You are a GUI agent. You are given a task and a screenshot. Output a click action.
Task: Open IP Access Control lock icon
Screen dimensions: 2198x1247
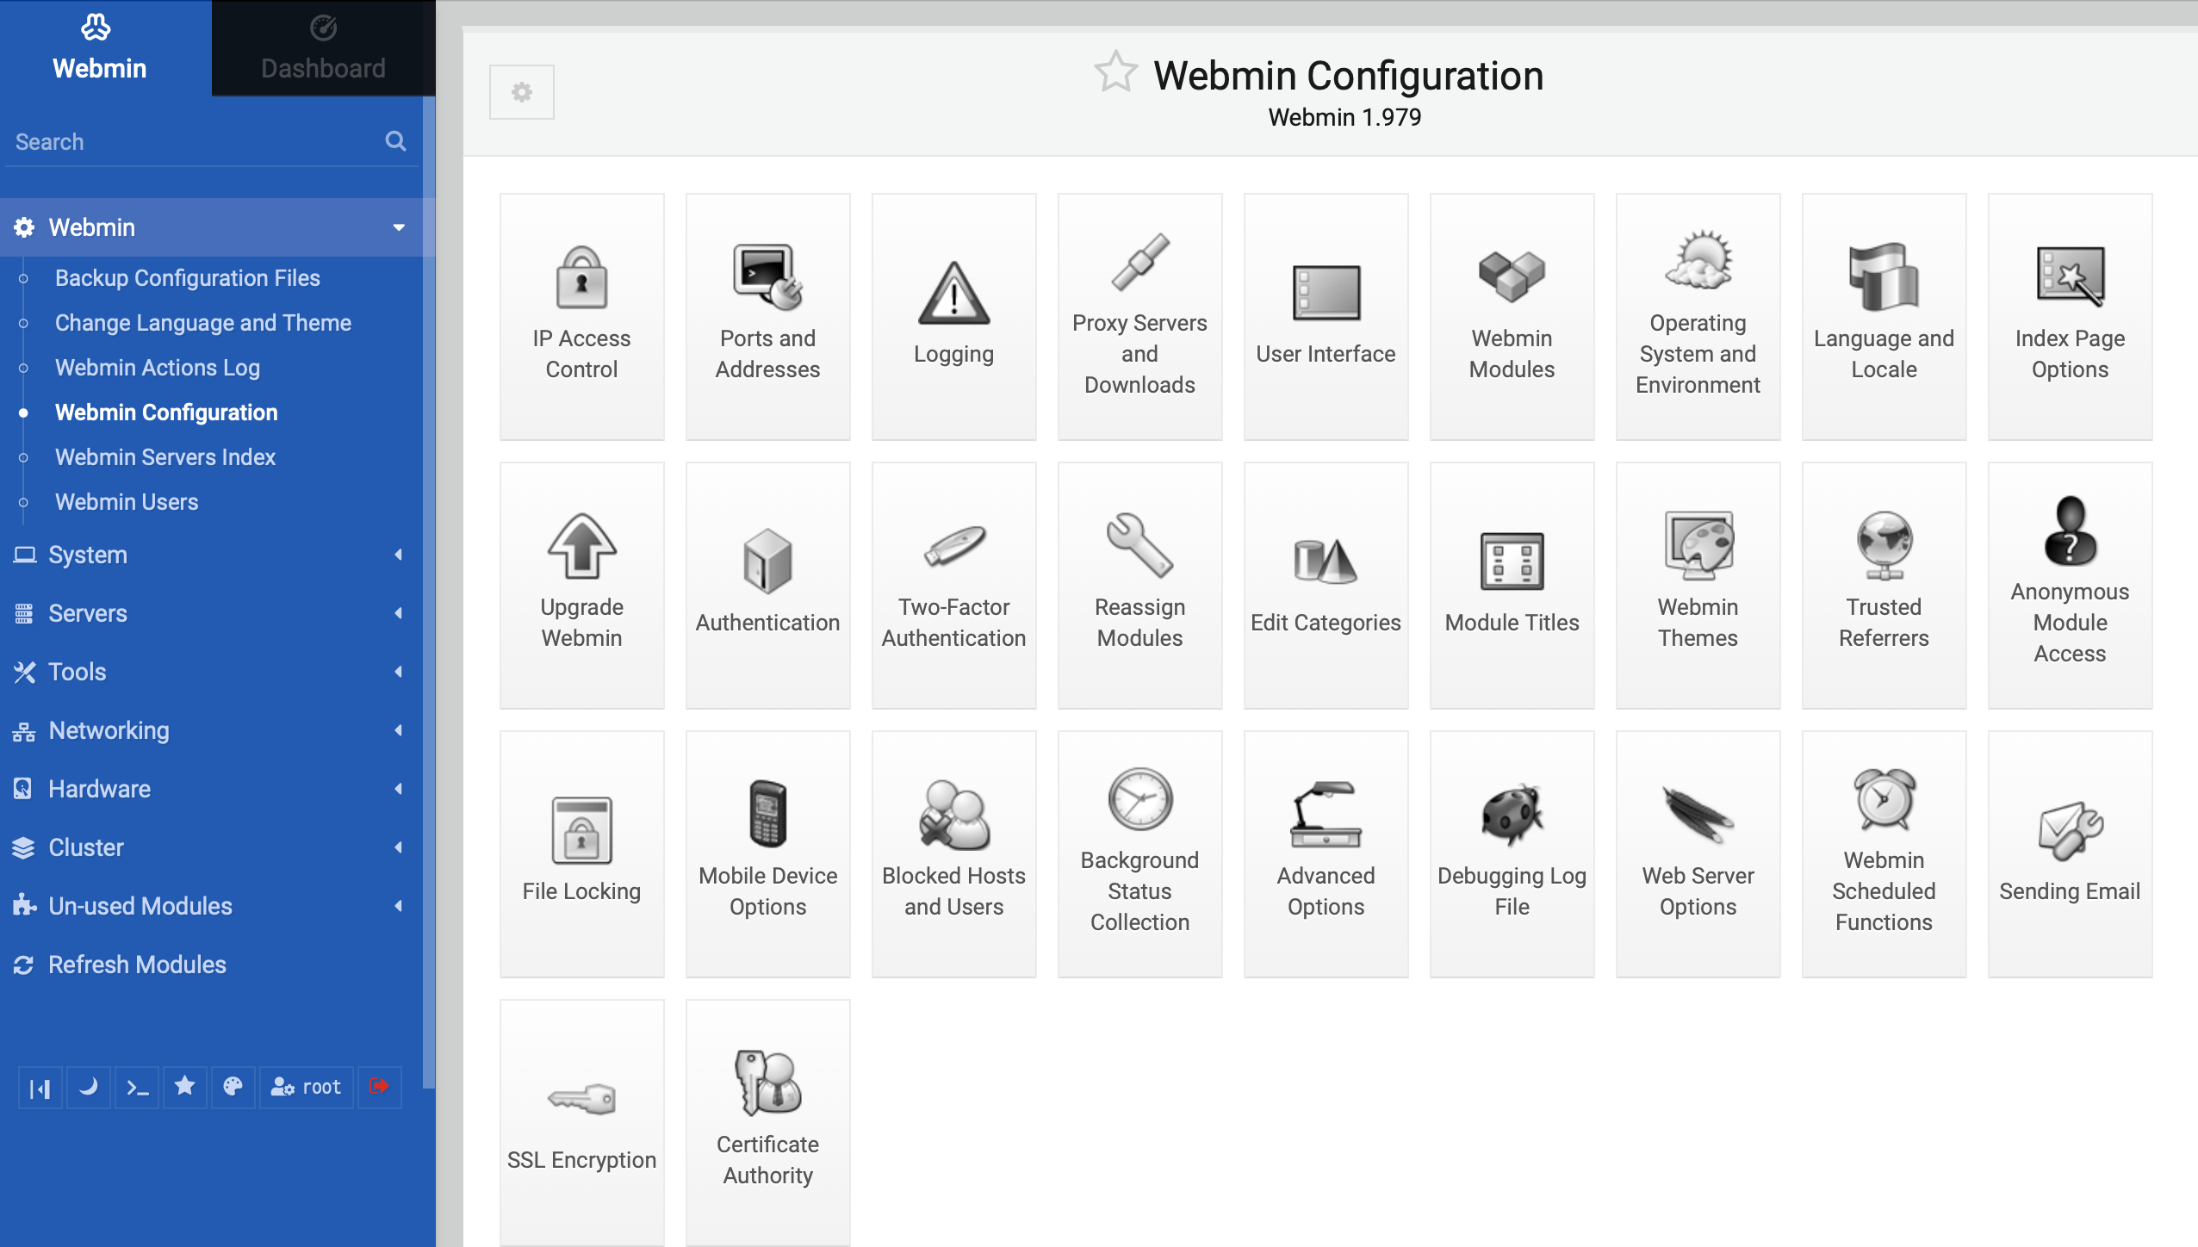pos(581,277)
